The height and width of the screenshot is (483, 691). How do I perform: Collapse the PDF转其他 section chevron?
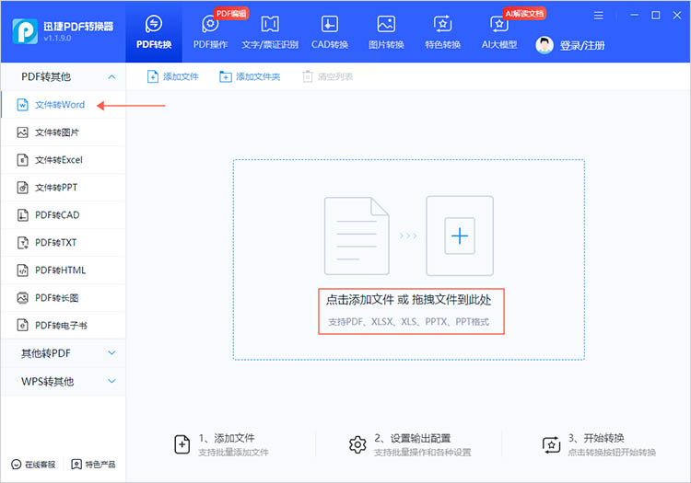[111, 77]
